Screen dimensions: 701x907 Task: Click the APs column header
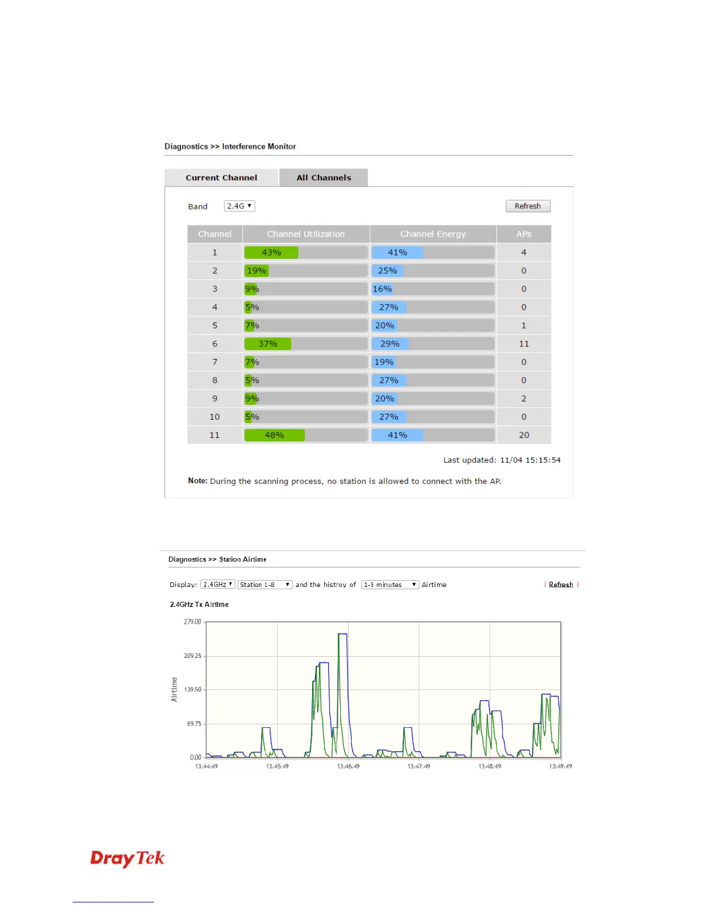pyautogui.click(x=524, y=234)
